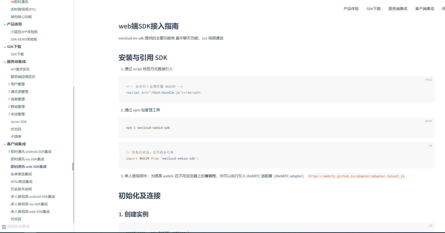Viewport: 445px width, 233px height.
Task: Open 安卓推送集成 page
Action: (21, 174)
